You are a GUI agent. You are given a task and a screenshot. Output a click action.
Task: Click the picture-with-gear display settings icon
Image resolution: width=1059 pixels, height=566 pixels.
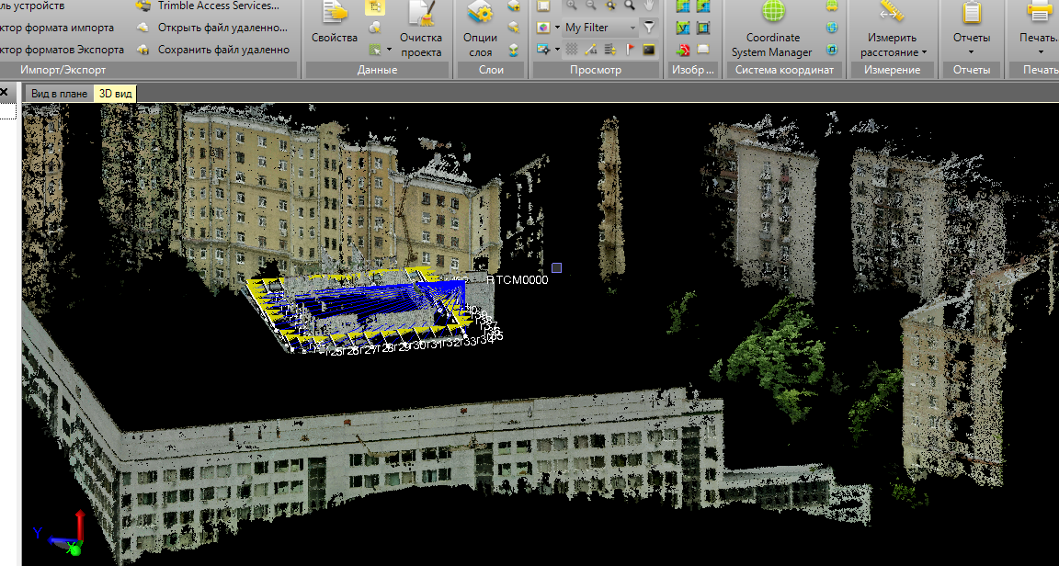coord(543,50)
